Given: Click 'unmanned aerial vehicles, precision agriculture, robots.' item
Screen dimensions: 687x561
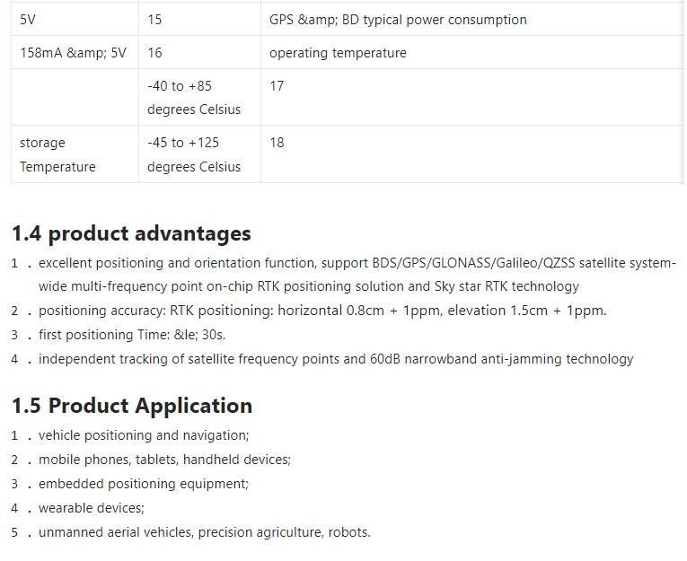Looking at the screenshot, I should [x=205, y=532].
